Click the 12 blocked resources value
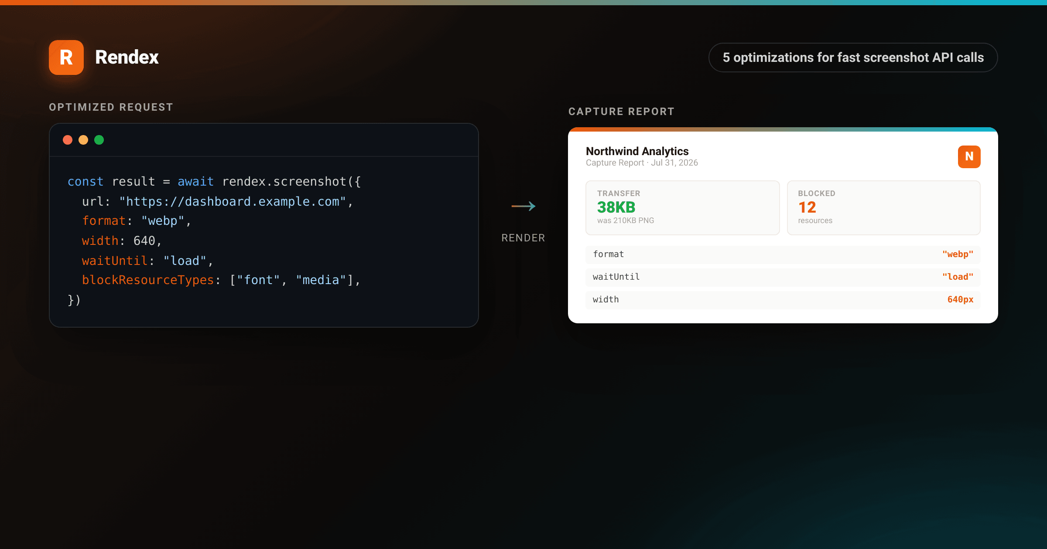 point(807,207)
